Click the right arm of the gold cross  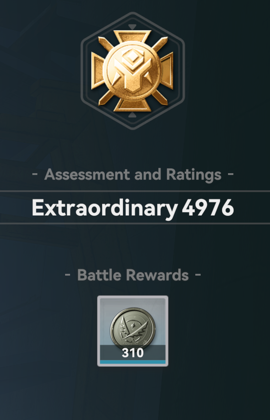tap(167, 71)
